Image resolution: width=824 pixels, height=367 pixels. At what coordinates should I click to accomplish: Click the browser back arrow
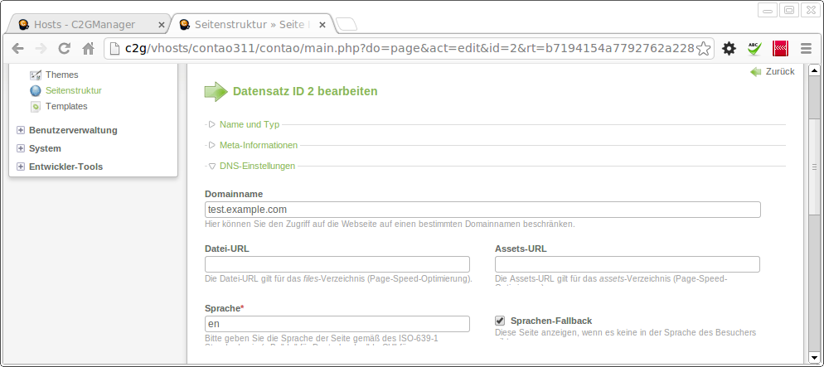[18, 49]
